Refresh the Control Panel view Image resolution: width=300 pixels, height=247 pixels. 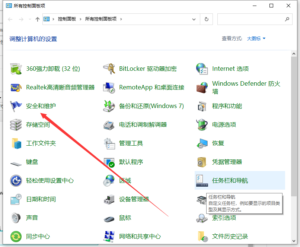(206, 19)
